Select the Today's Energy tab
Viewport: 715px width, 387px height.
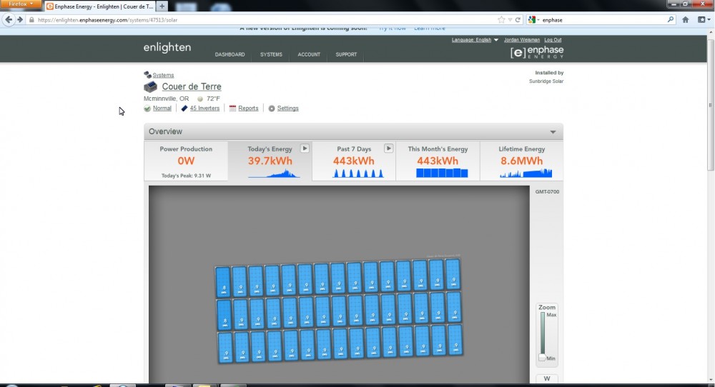point(270,161)
